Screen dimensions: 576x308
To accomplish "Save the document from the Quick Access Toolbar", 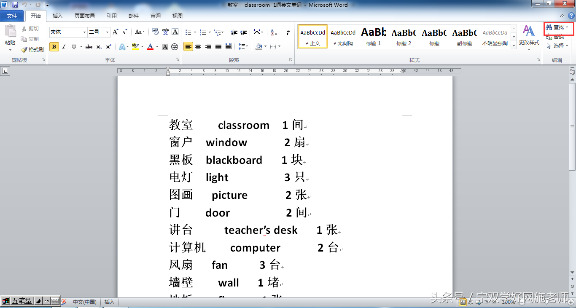I will [15, 5].
